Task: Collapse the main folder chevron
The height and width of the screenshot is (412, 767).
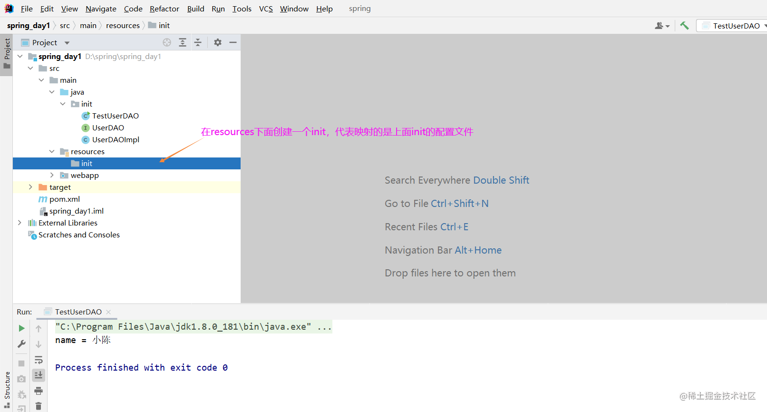Action: coord(41,80)
